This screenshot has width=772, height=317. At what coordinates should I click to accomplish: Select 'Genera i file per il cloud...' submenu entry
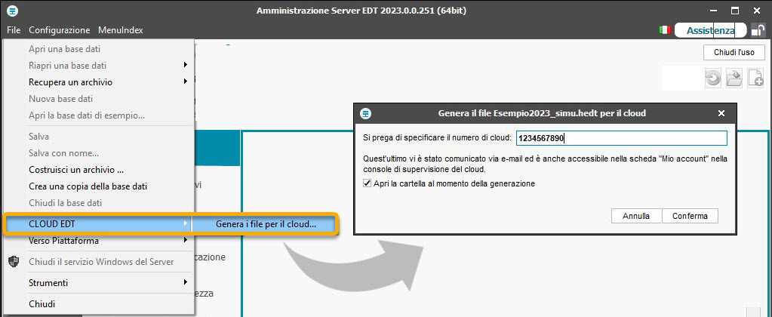pos(266,224)
